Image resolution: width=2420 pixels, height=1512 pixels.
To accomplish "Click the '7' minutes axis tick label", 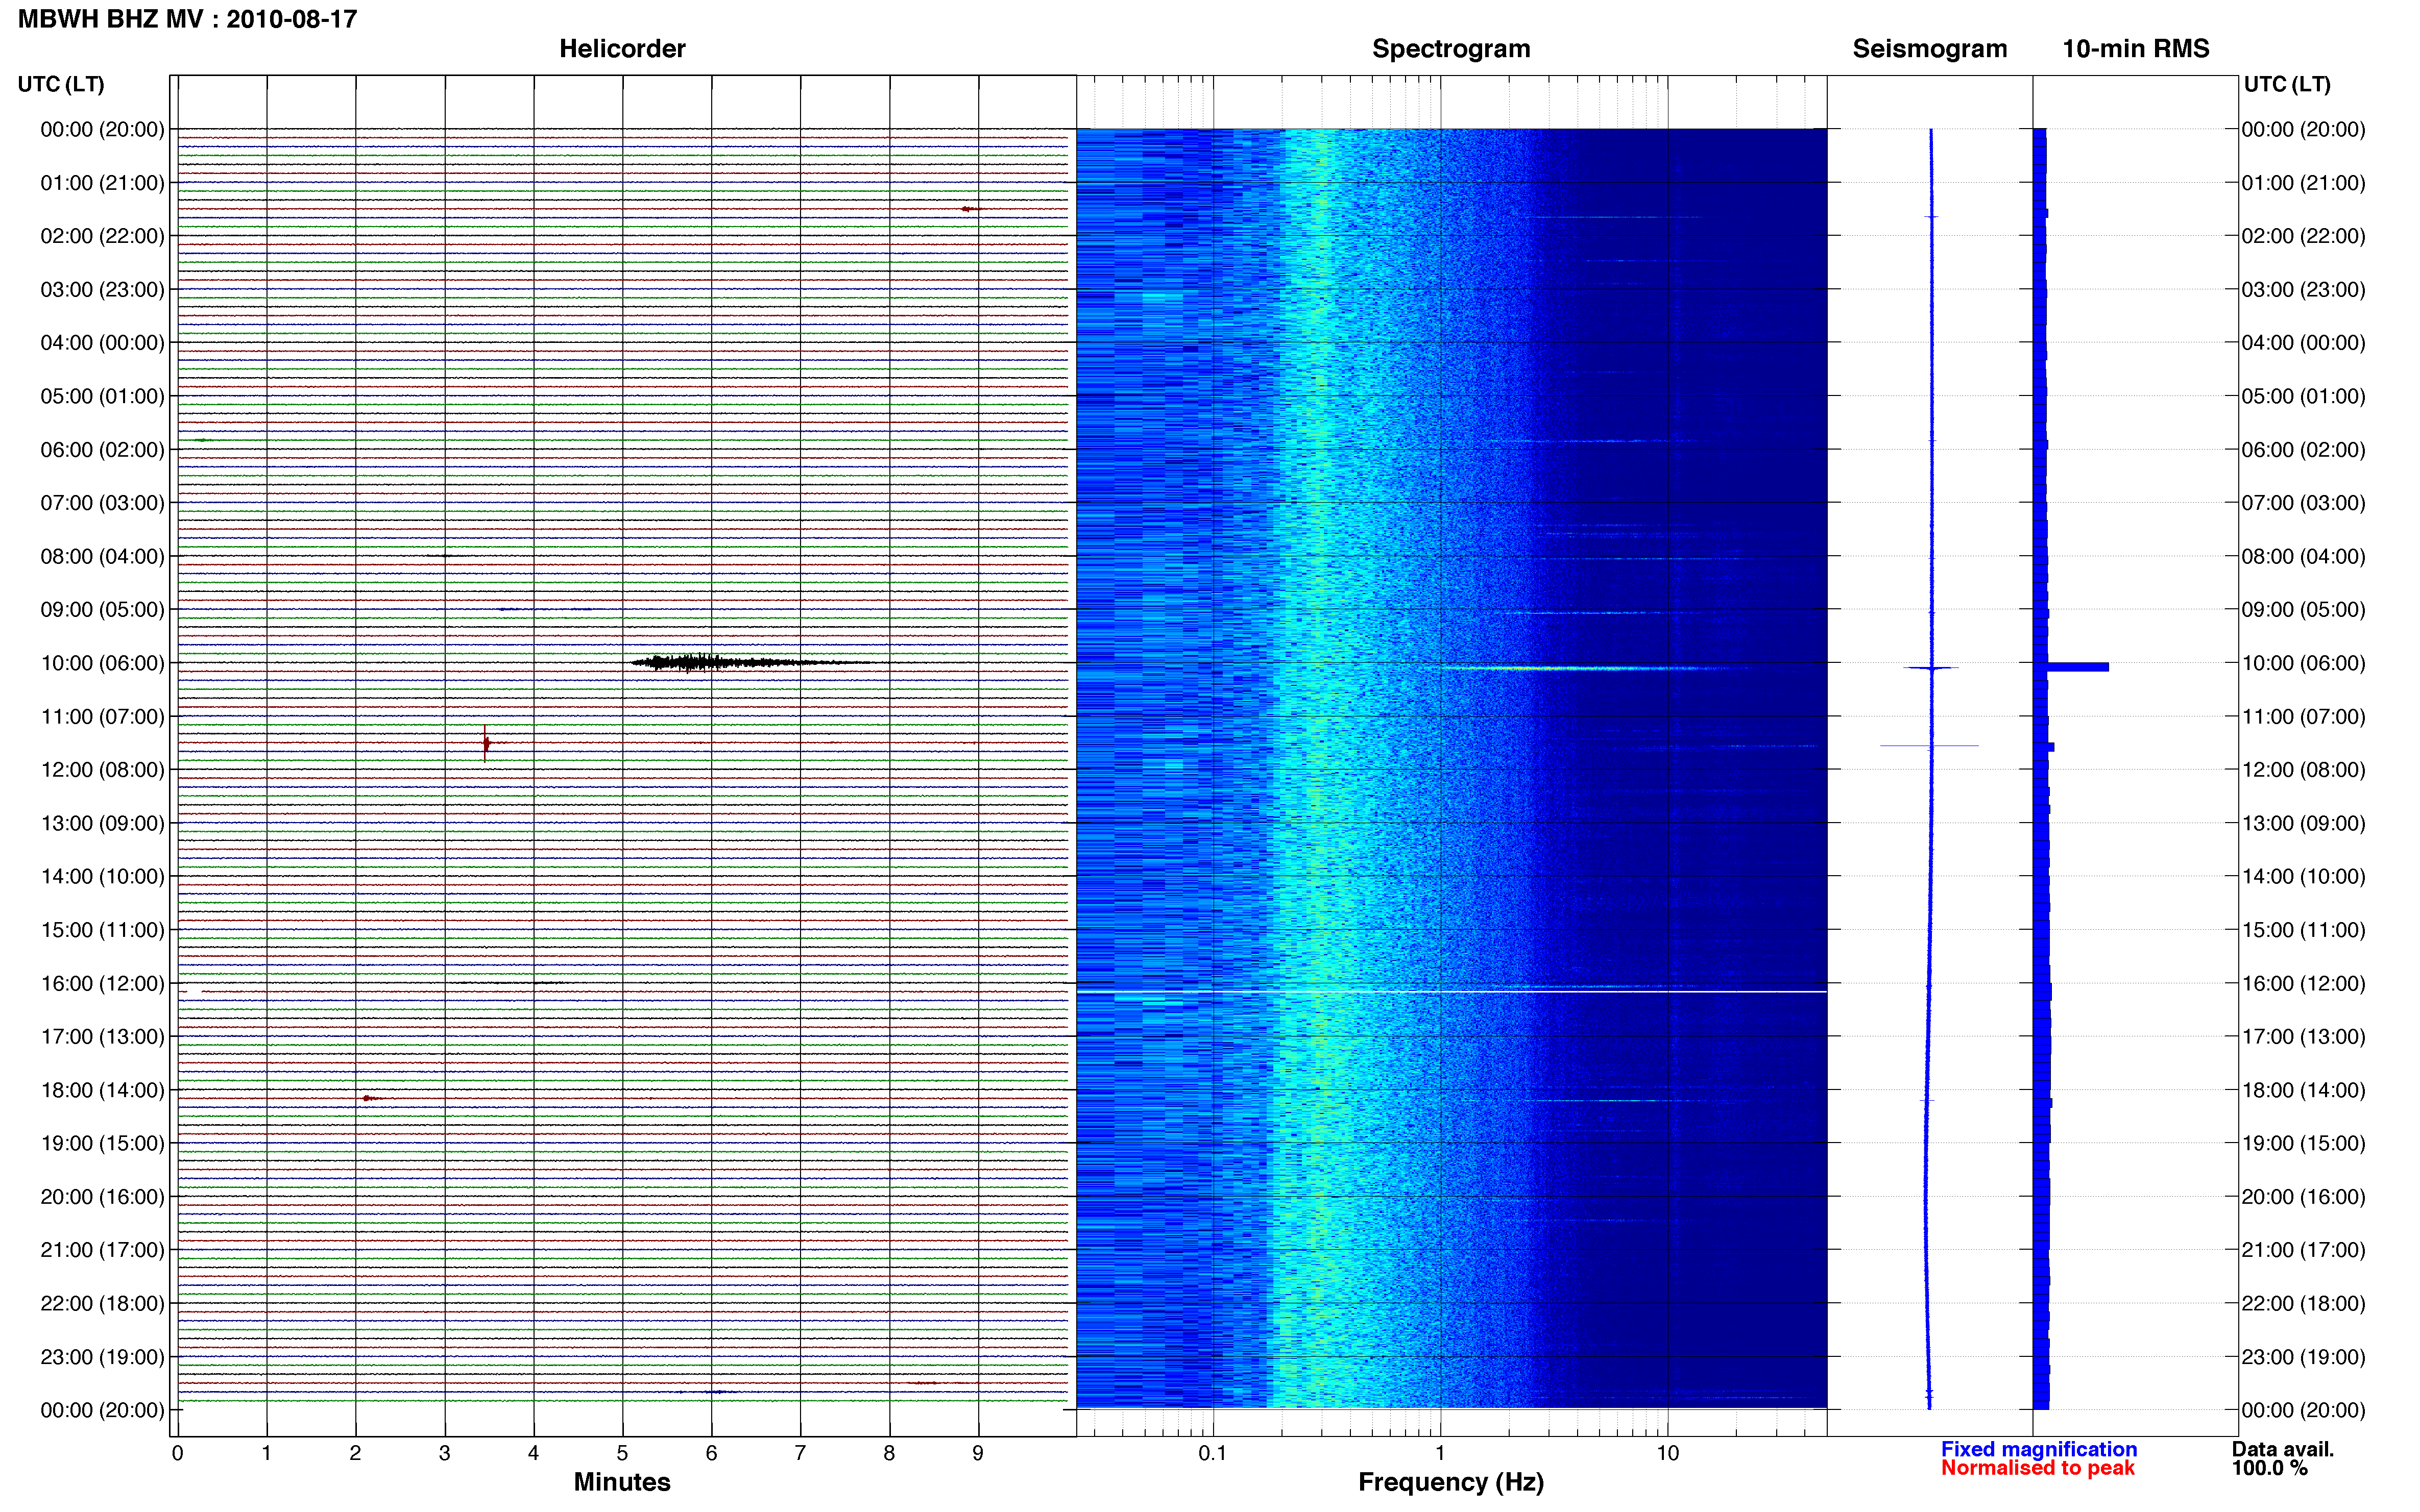I will pos(801,1453).
